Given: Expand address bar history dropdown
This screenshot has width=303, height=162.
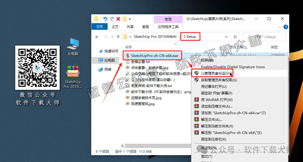Looking at the screenshot, I should pyautogui.click(x=226, y=37).
